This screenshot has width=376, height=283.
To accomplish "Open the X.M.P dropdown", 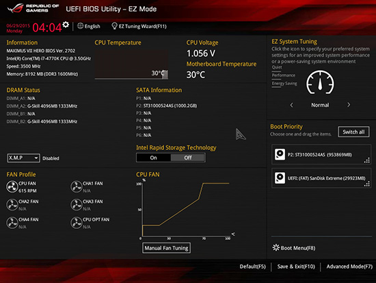I will 23,158.
